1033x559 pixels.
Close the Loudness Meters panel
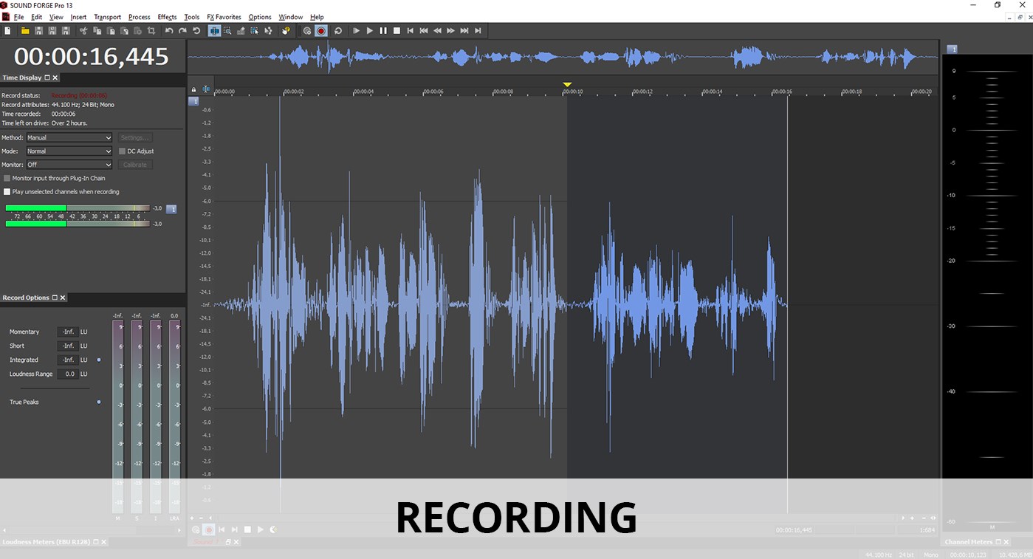coord(103,542)
